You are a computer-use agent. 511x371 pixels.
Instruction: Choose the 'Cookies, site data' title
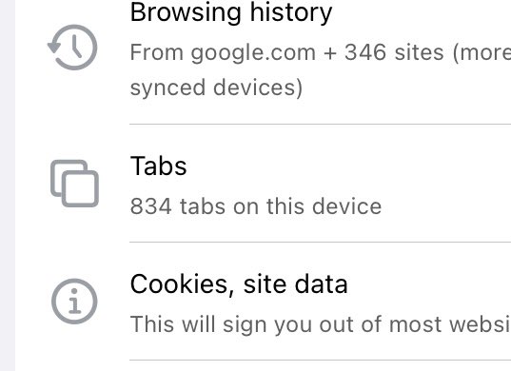239,284
